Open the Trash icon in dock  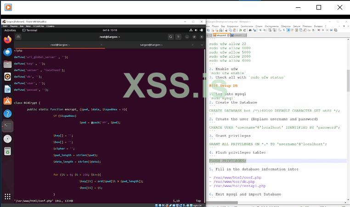[x=7, y=151]
